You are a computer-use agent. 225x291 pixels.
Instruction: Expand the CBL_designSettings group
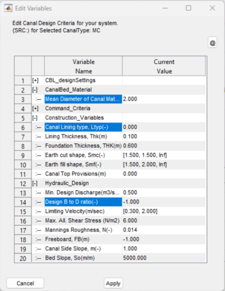pos(35,80)
